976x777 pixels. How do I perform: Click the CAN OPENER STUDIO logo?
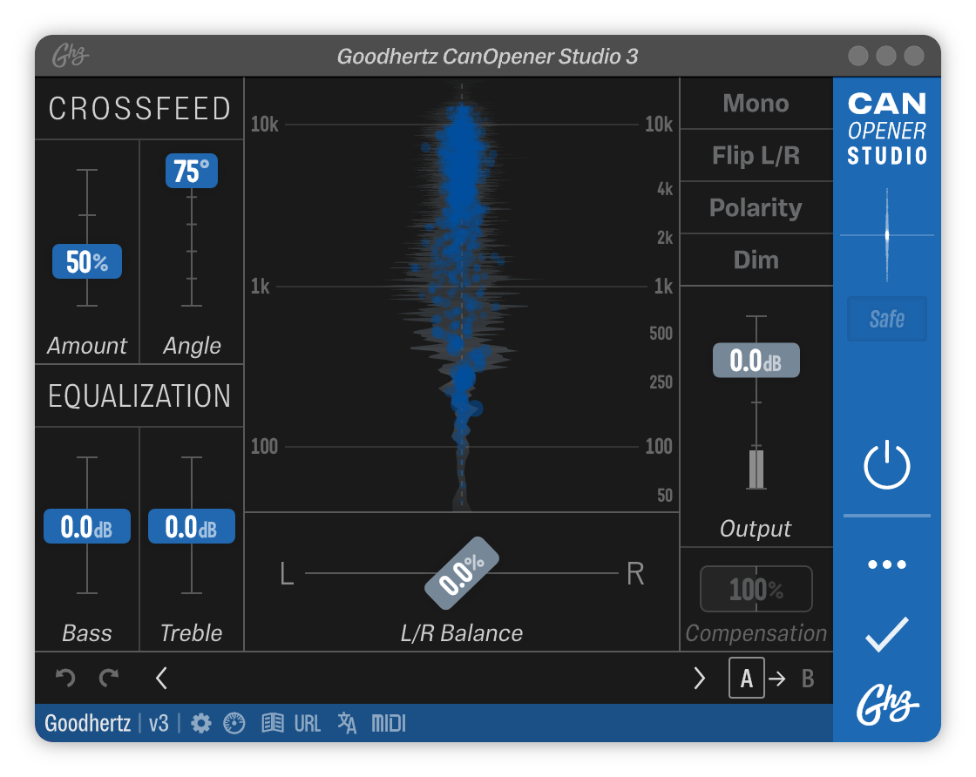pyautogui.click(x=887, y=129)
